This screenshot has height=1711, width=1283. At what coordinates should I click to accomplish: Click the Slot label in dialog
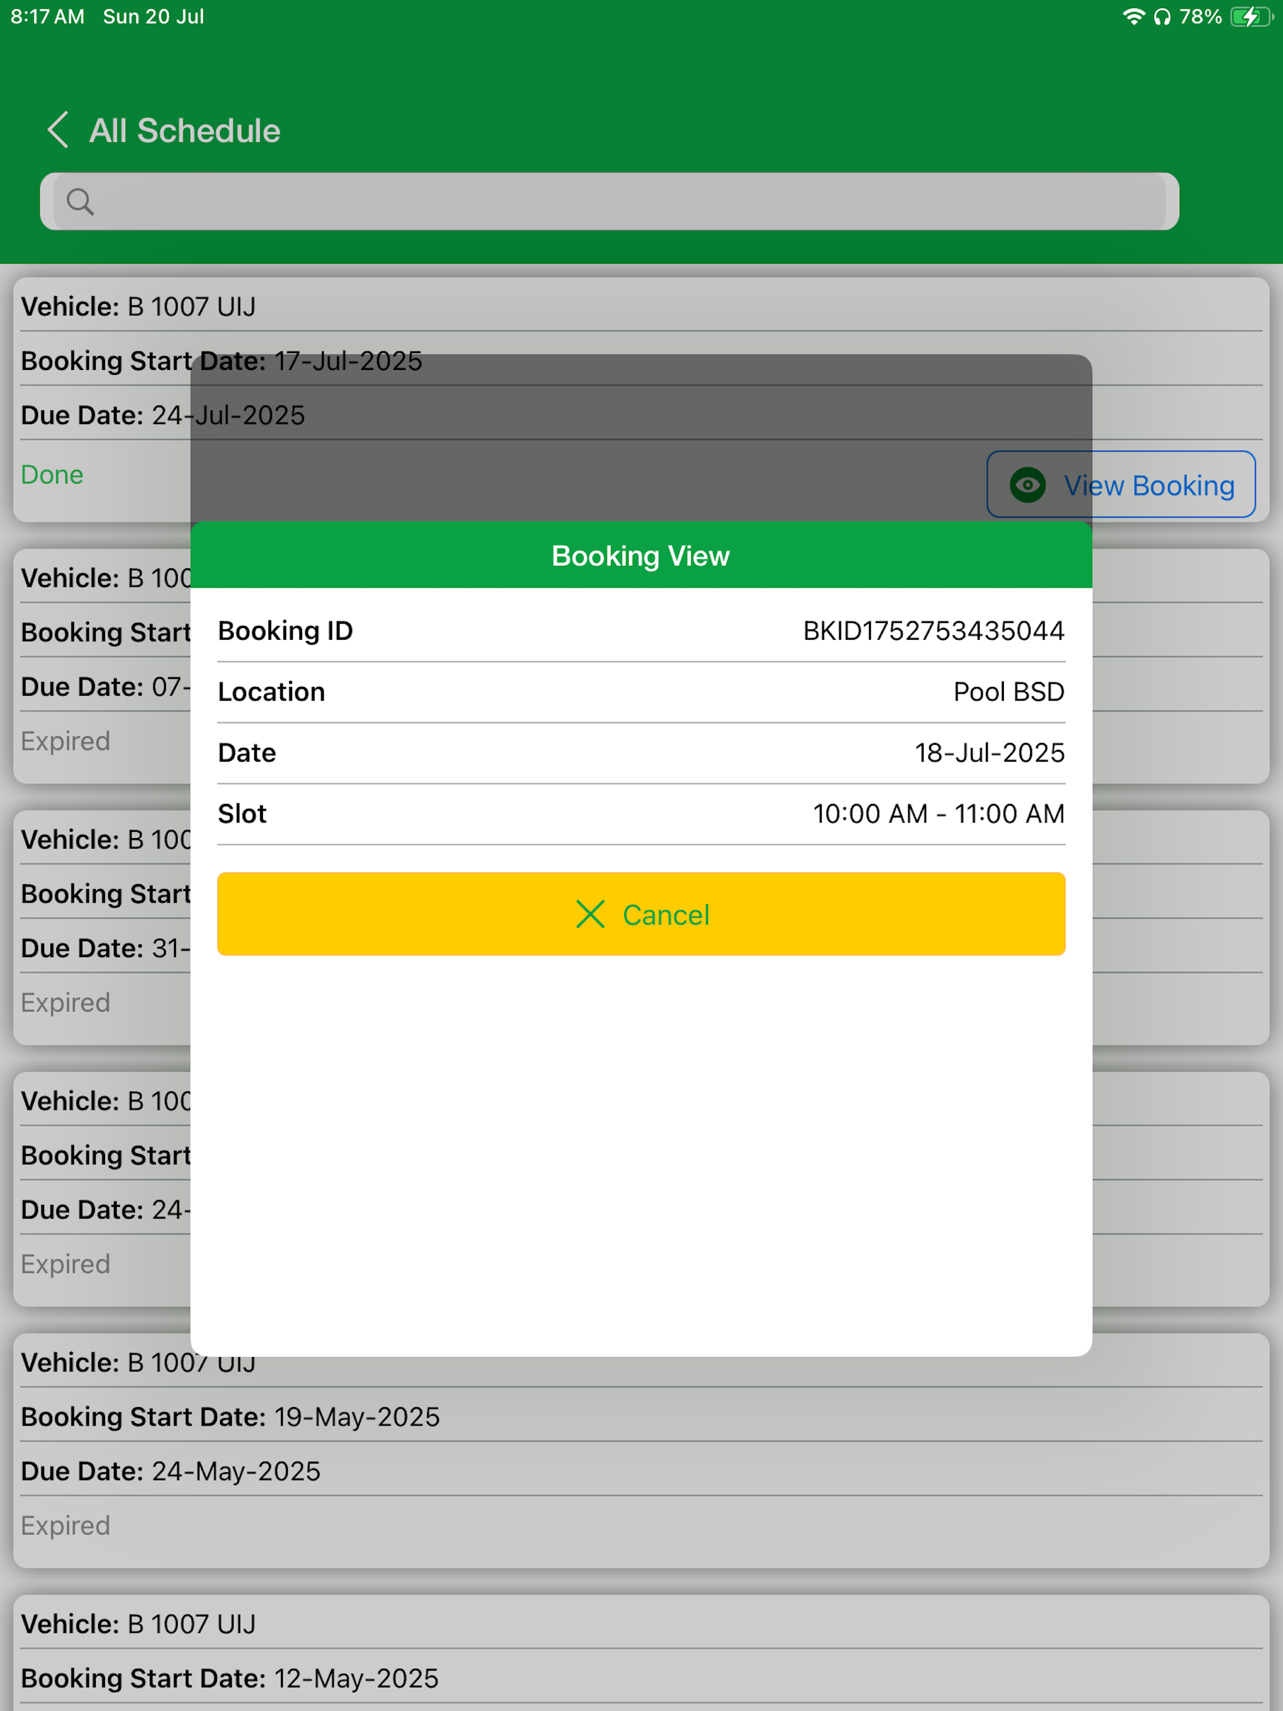click(242, 814)
